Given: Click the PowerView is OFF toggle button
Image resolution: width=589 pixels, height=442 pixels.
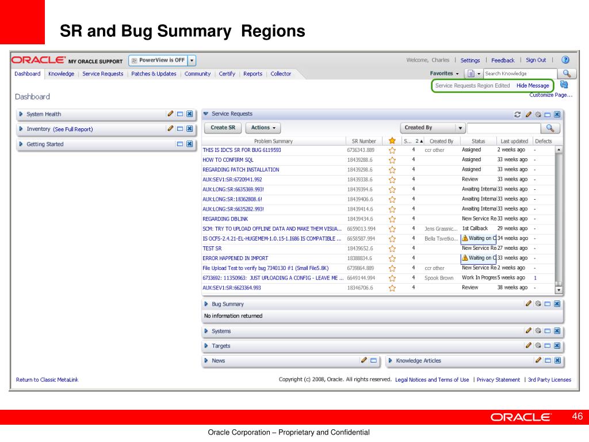Looking at the screenshot, I should 158,60.
